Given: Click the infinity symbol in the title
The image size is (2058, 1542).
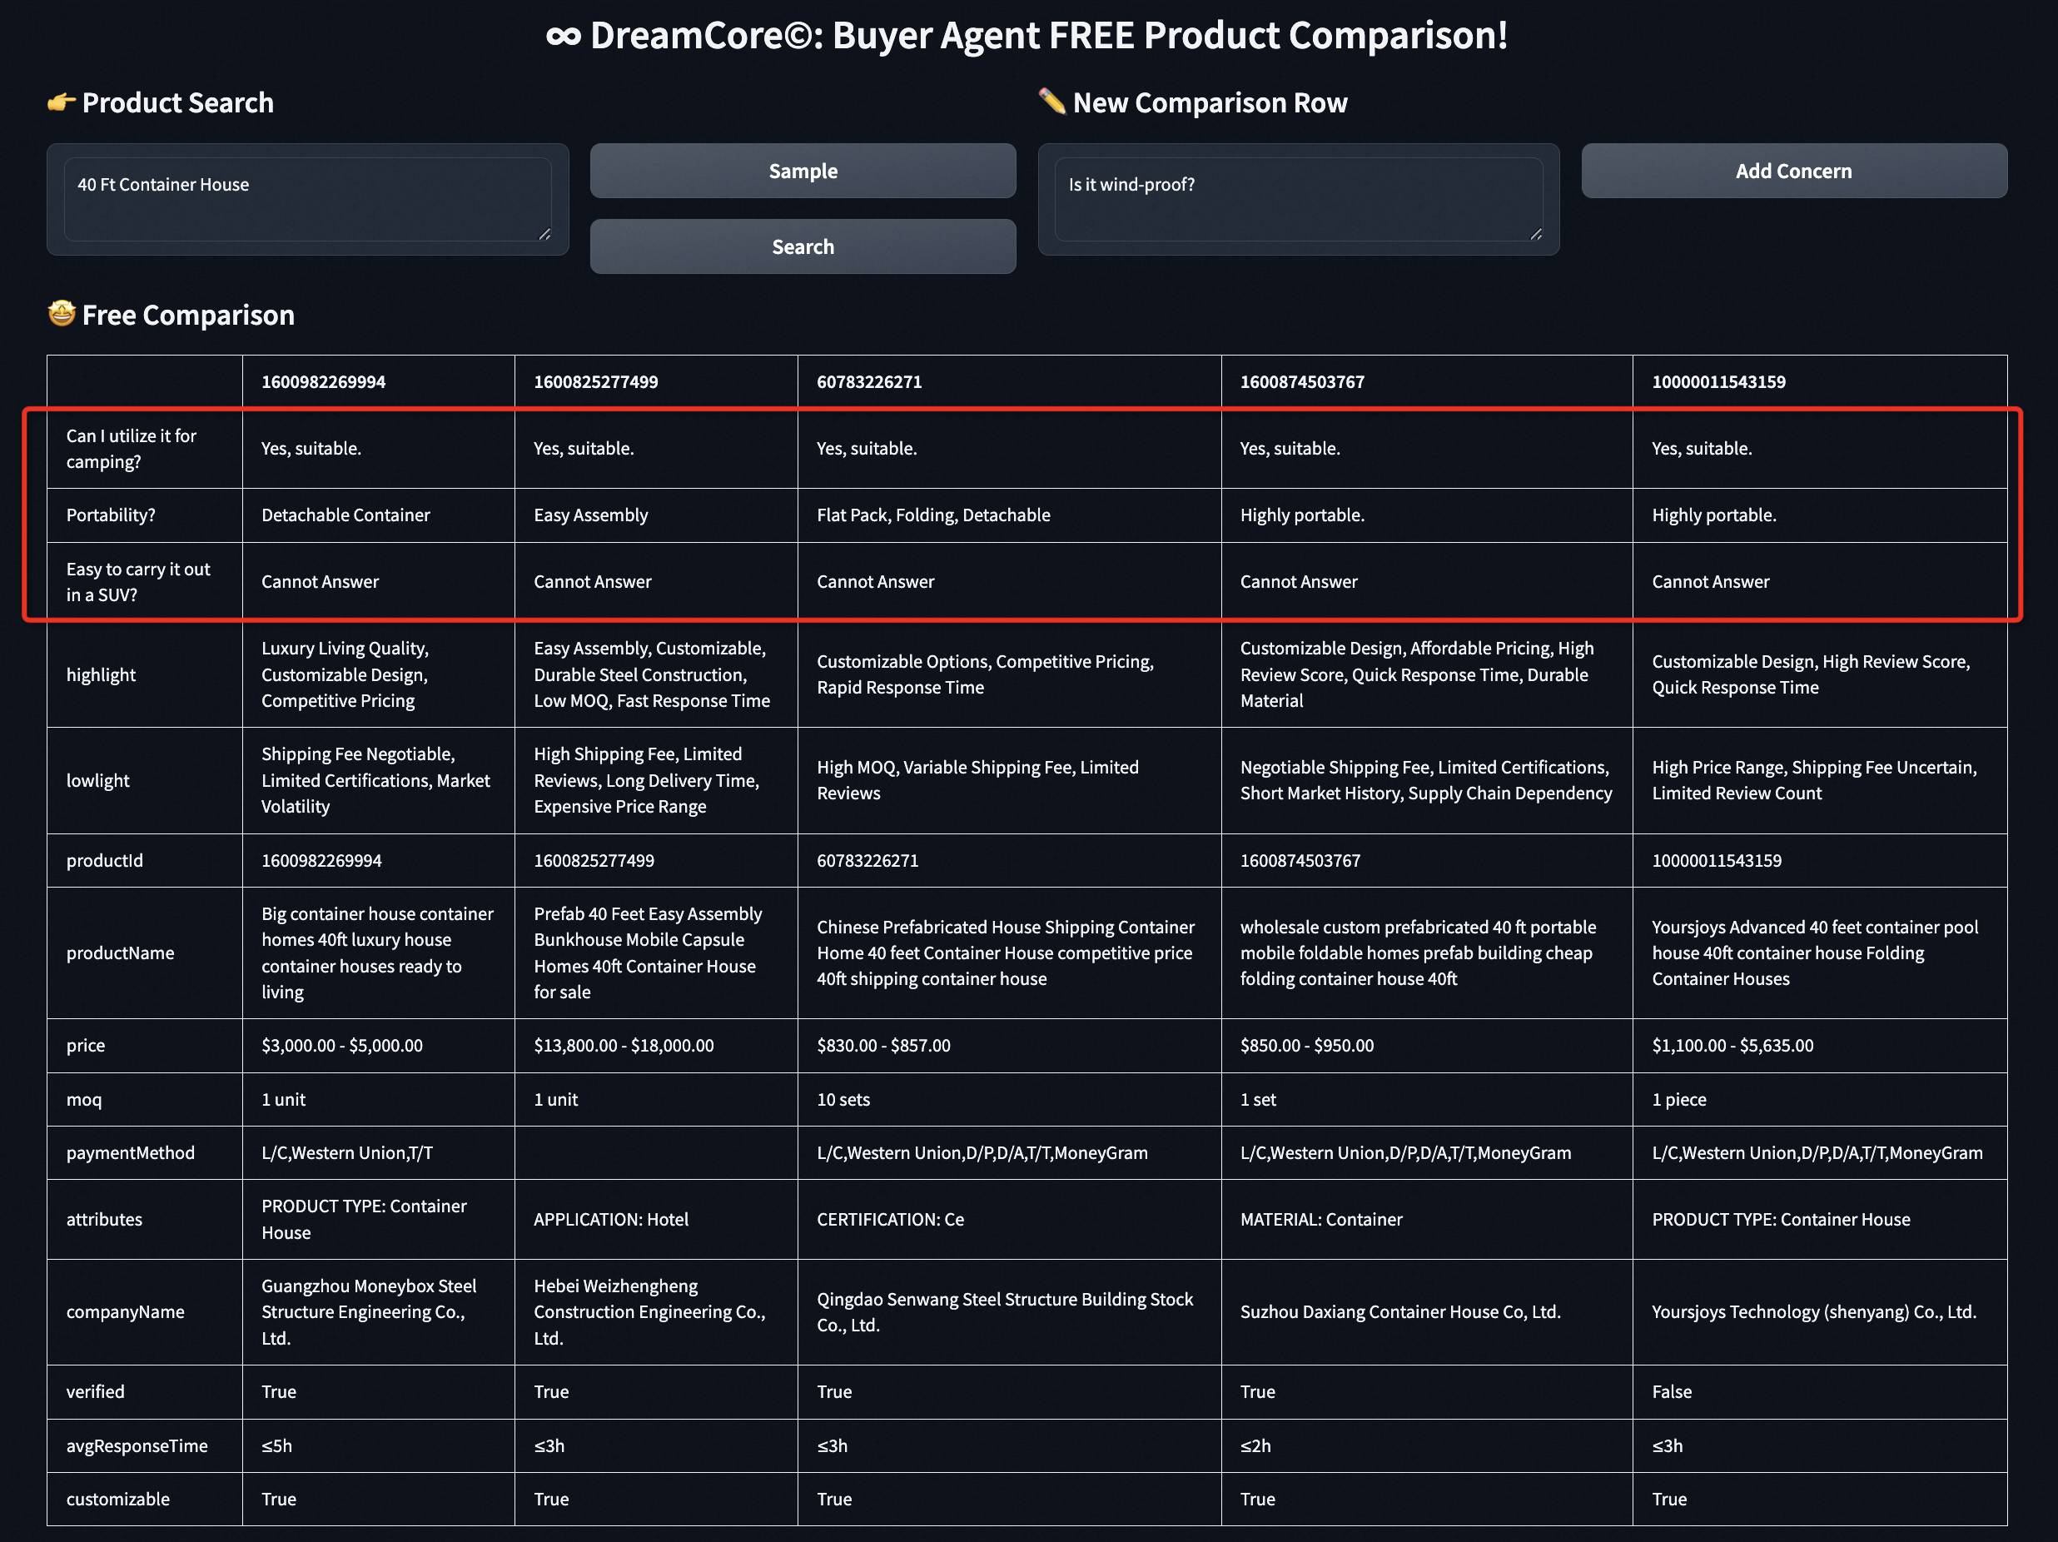Looking at the screenshot, I should (x=563, y=37).
